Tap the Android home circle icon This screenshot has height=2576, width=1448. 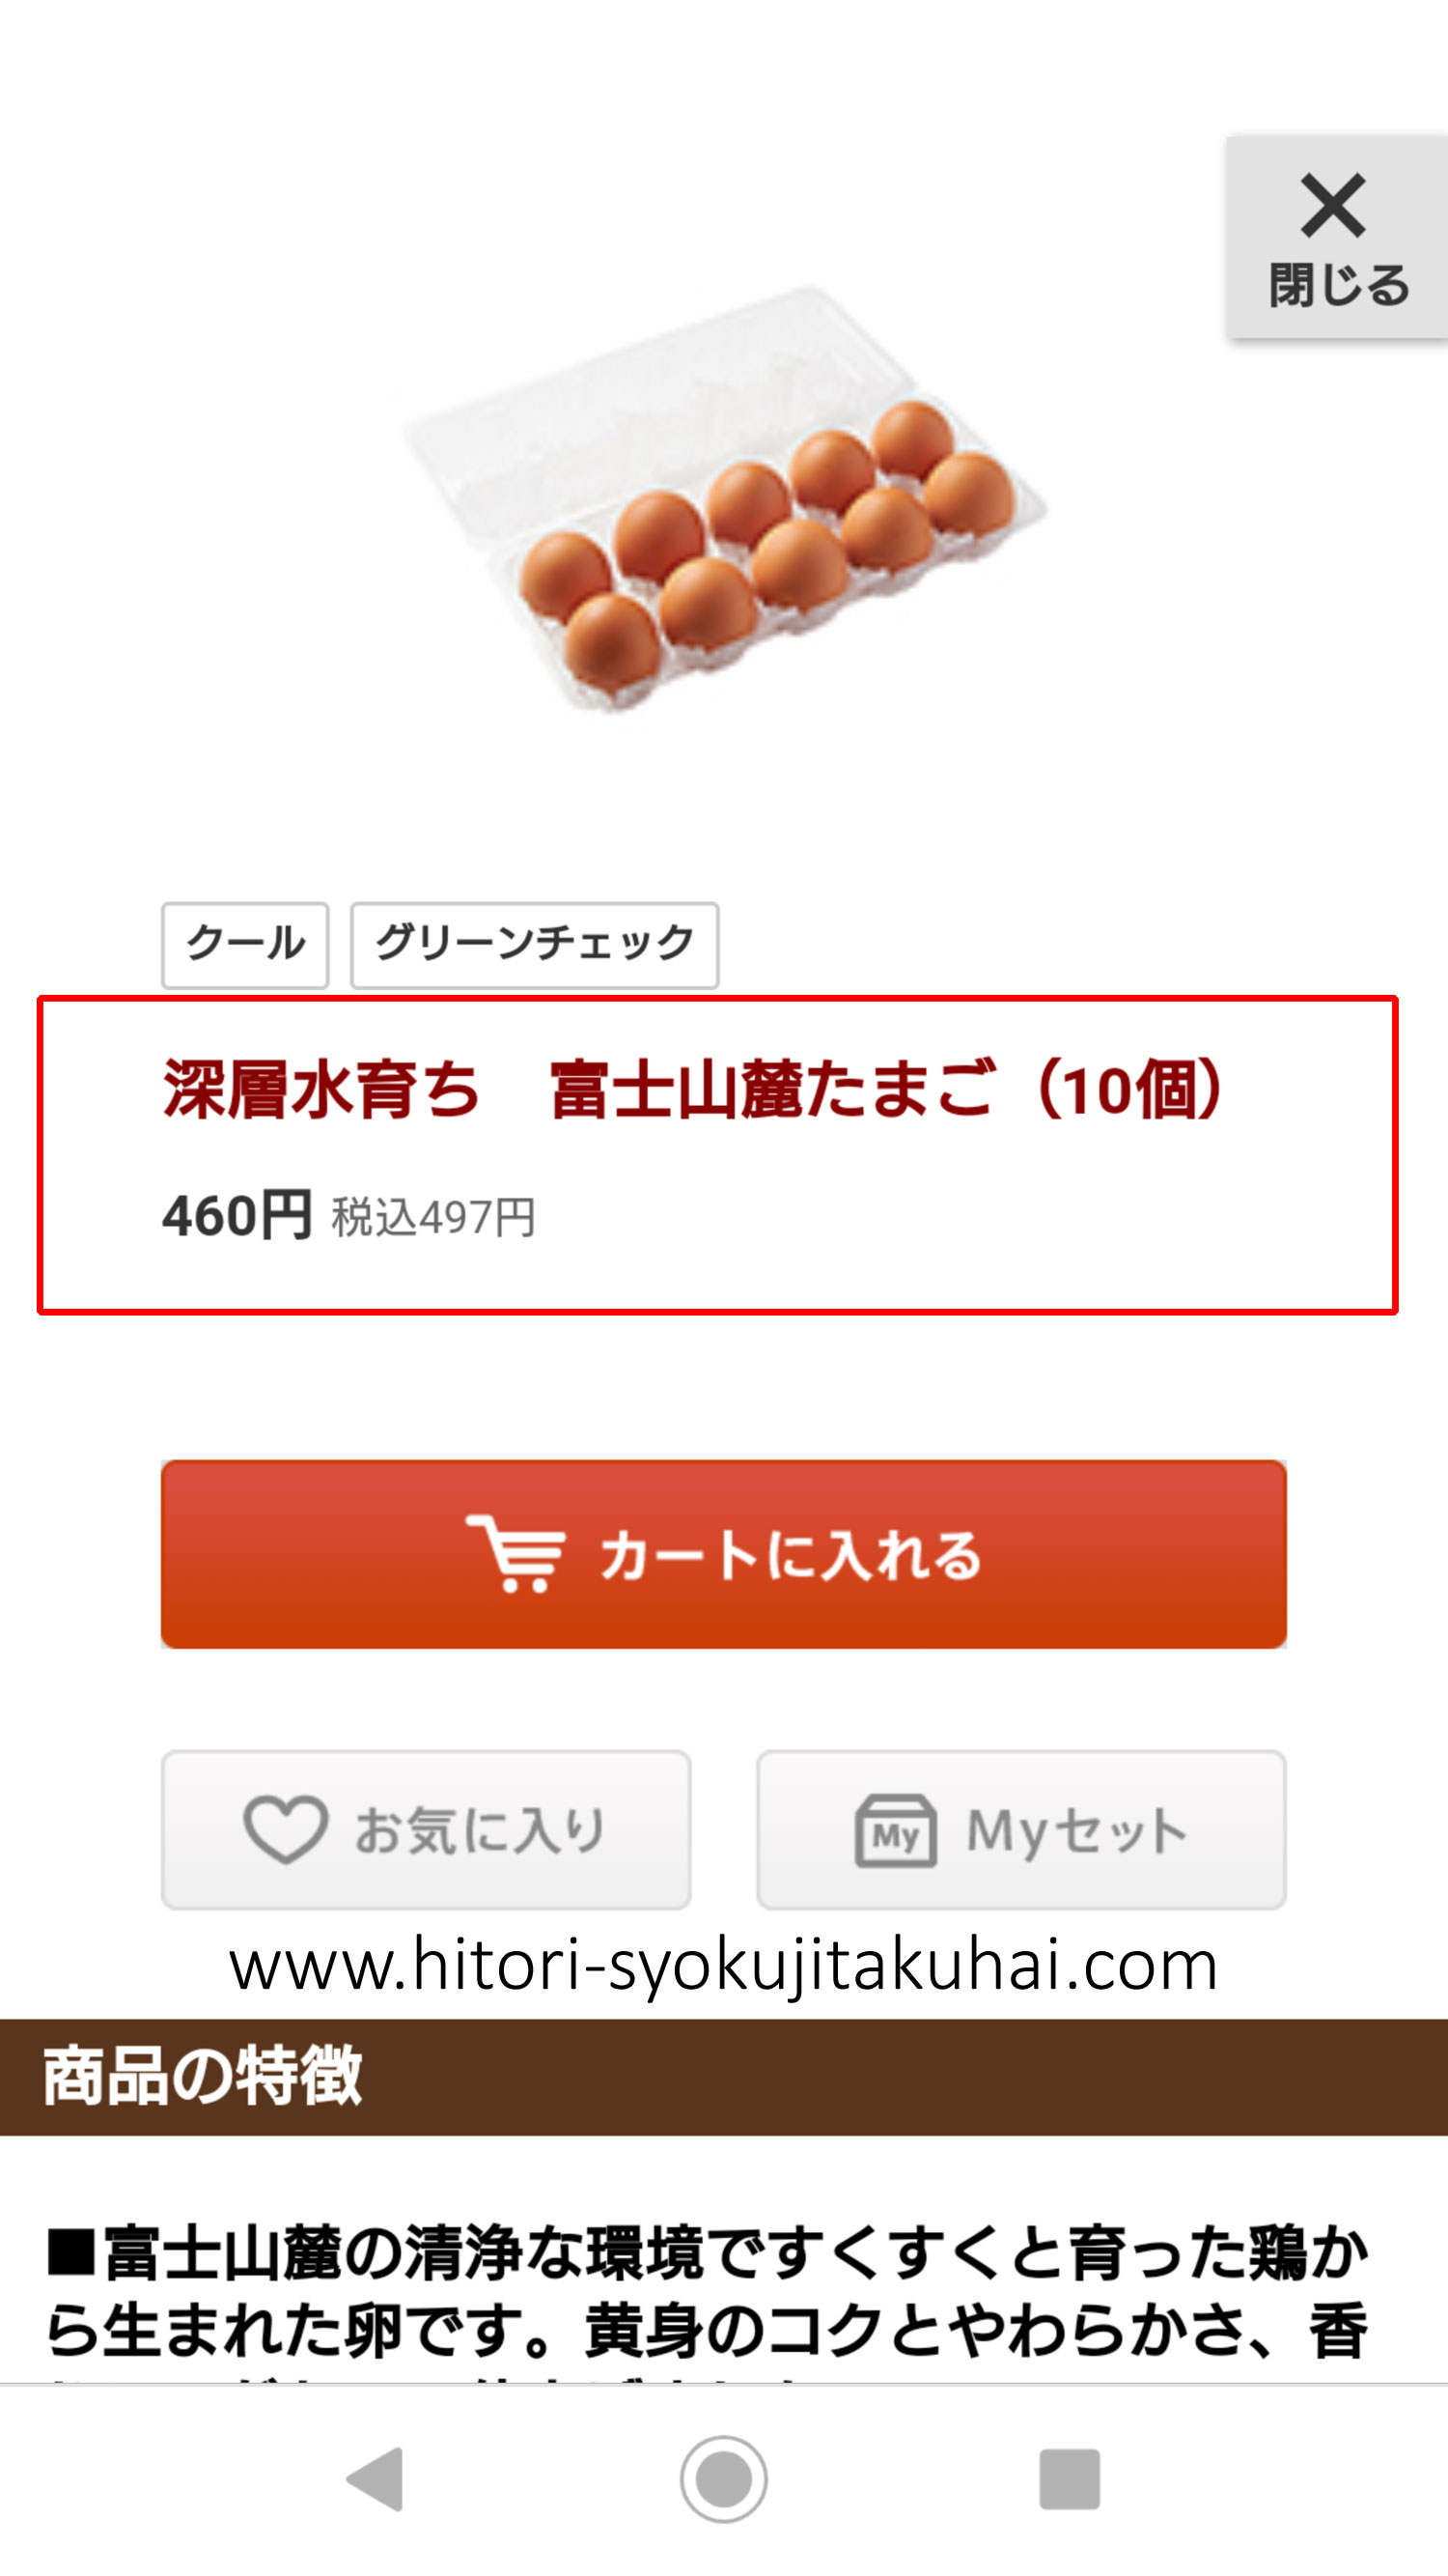723,2479
